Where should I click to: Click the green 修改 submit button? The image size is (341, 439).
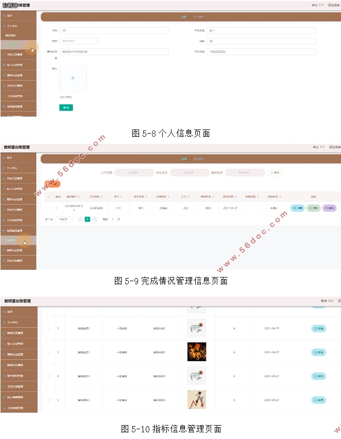pos(66,107)
